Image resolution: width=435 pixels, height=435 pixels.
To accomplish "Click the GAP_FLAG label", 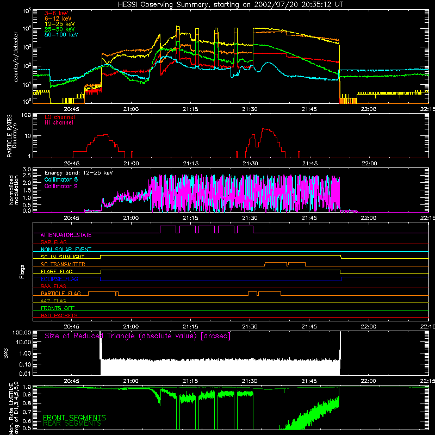I will point(53,242).
